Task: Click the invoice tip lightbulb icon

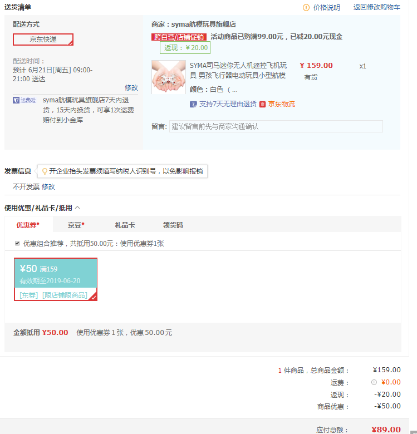Action: 45,171
